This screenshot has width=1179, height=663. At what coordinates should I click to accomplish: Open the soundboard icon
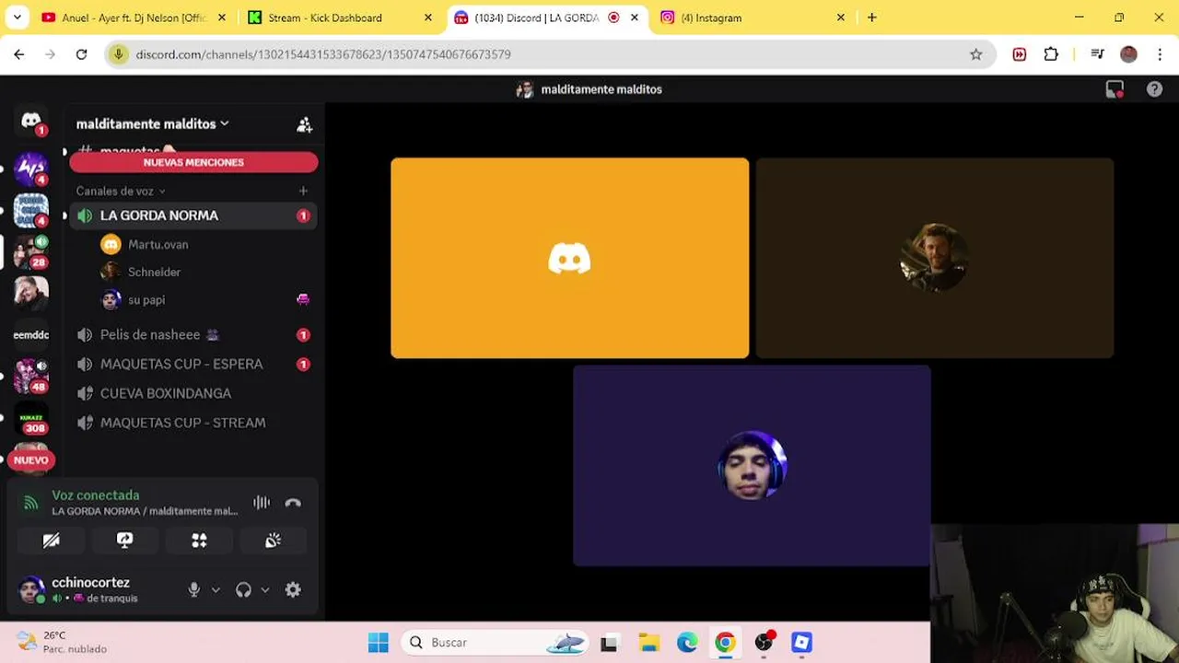[x=273, y=541]
